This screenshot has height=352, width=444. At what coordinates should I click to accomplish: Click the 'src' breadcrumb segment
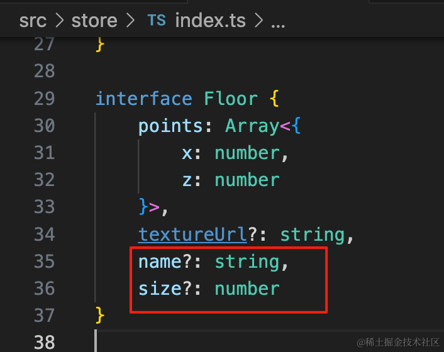33,21
